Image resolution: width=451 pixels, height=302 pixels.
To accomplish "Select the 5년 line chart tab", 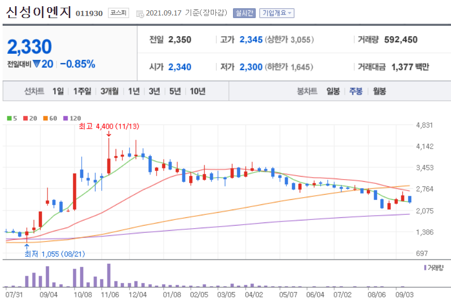I will 175,91.
